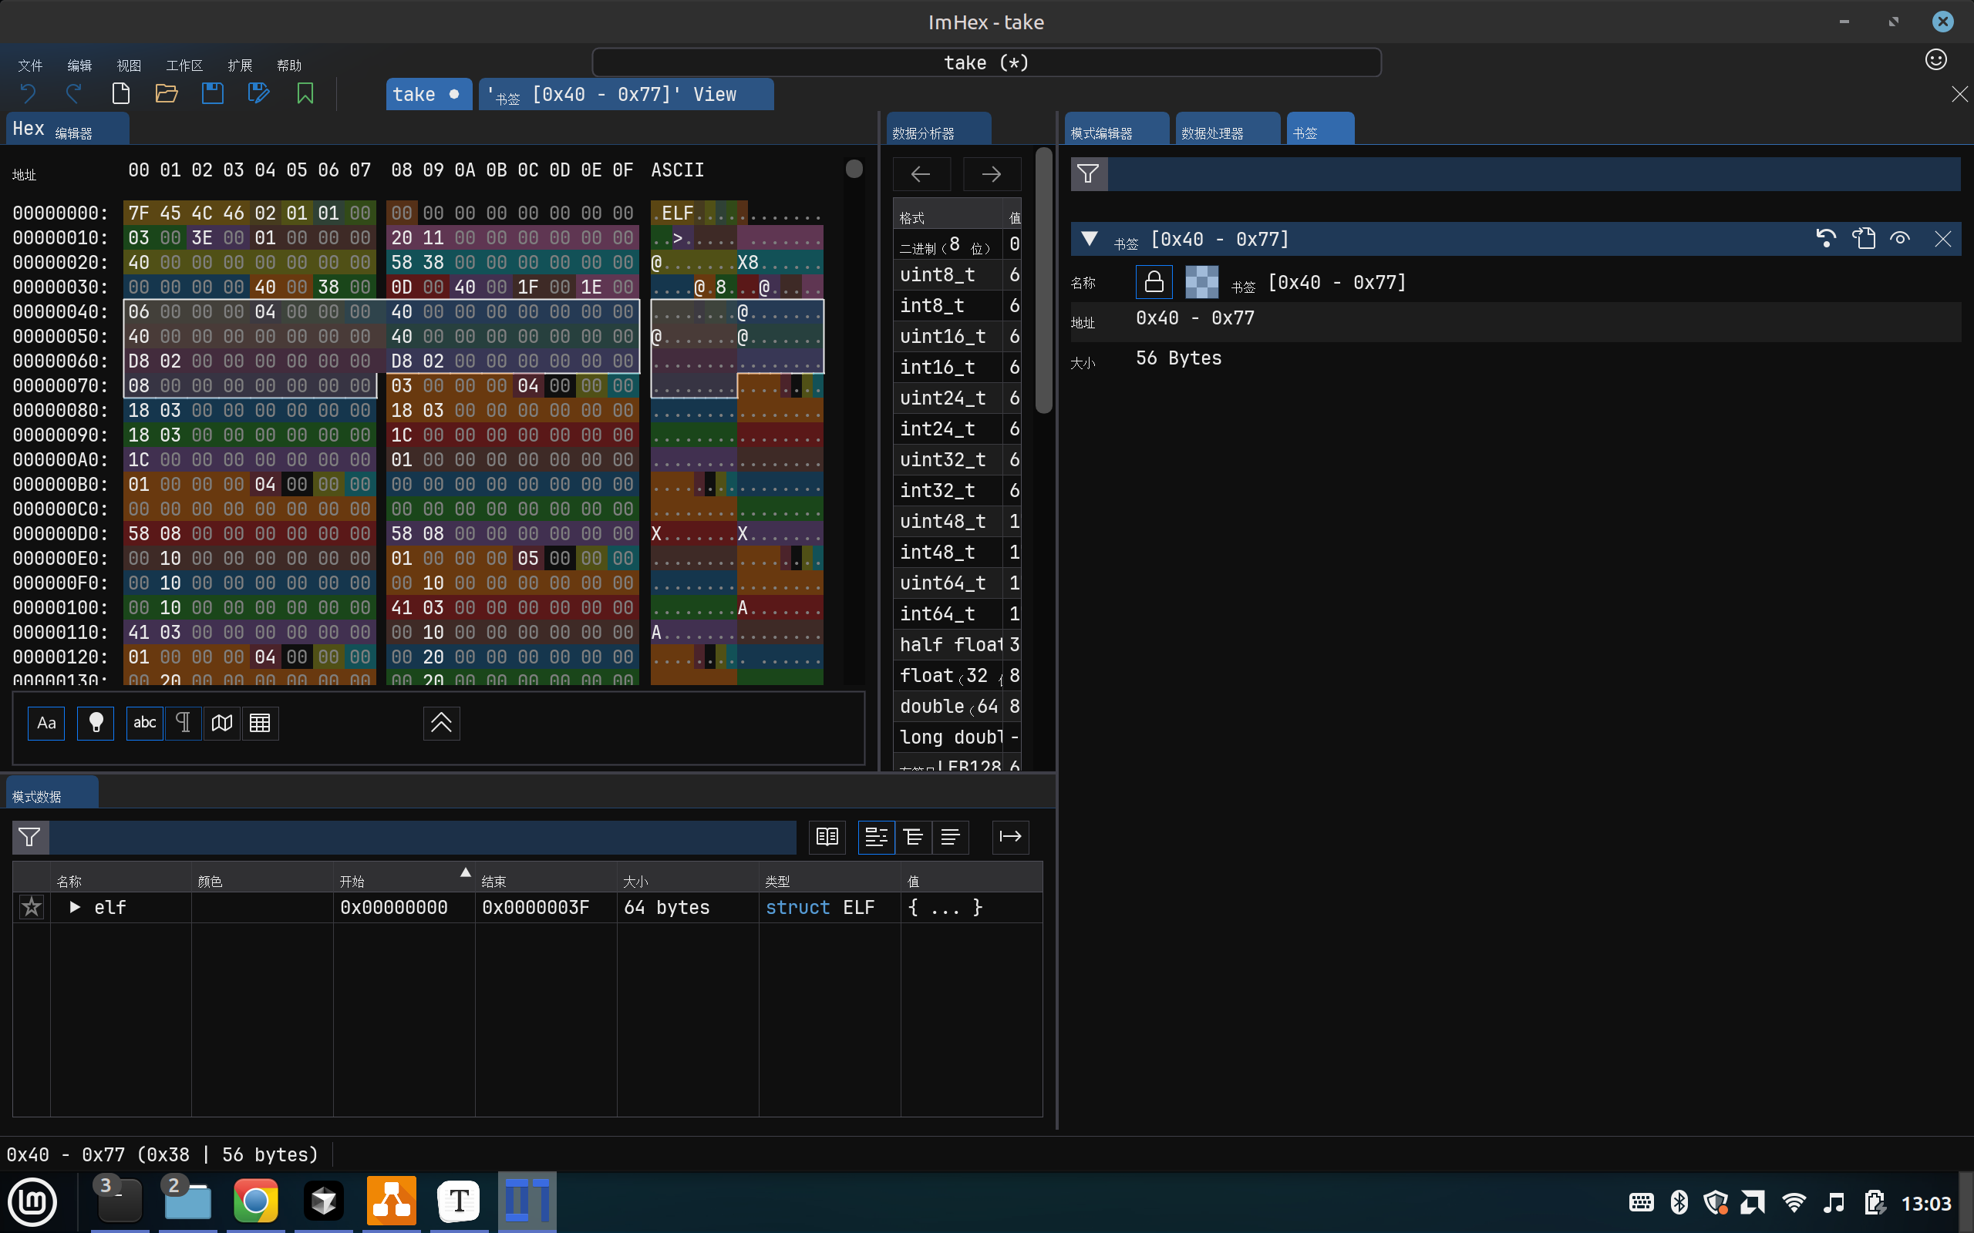Click the green bookmark toolbar icon
Viewport: 1974px width, 1233px height.
(305, 94)
